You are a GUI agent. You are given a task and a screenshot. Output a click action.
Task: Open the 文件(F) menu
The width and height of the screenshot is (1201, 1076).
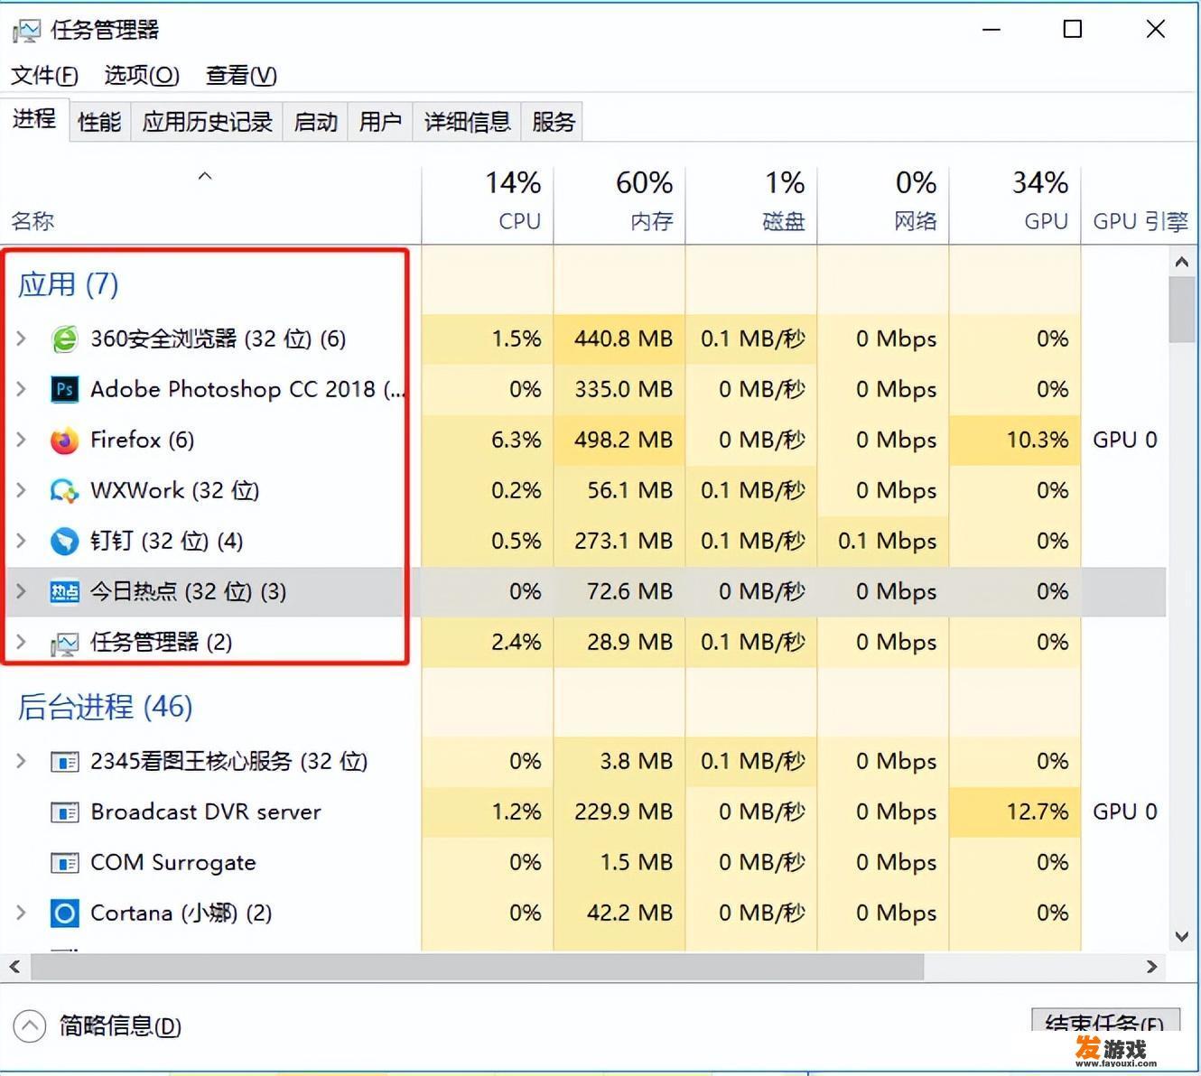coord(44,75)
